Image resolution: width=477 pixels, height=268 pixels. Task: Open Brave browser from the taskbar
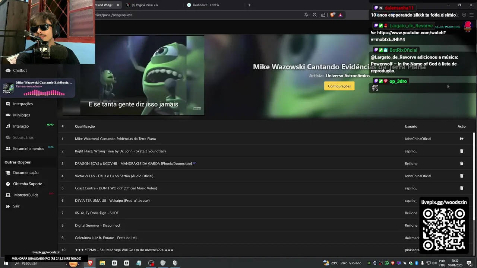pyautogui.click(x=90, y=263)
